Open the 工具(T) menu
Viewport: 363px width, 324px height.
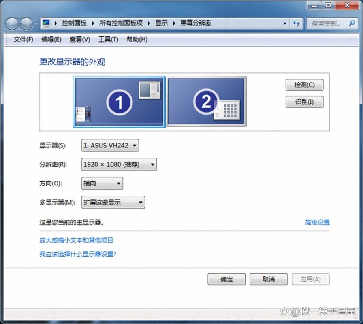pyautogui.click(x=108, y=39)
